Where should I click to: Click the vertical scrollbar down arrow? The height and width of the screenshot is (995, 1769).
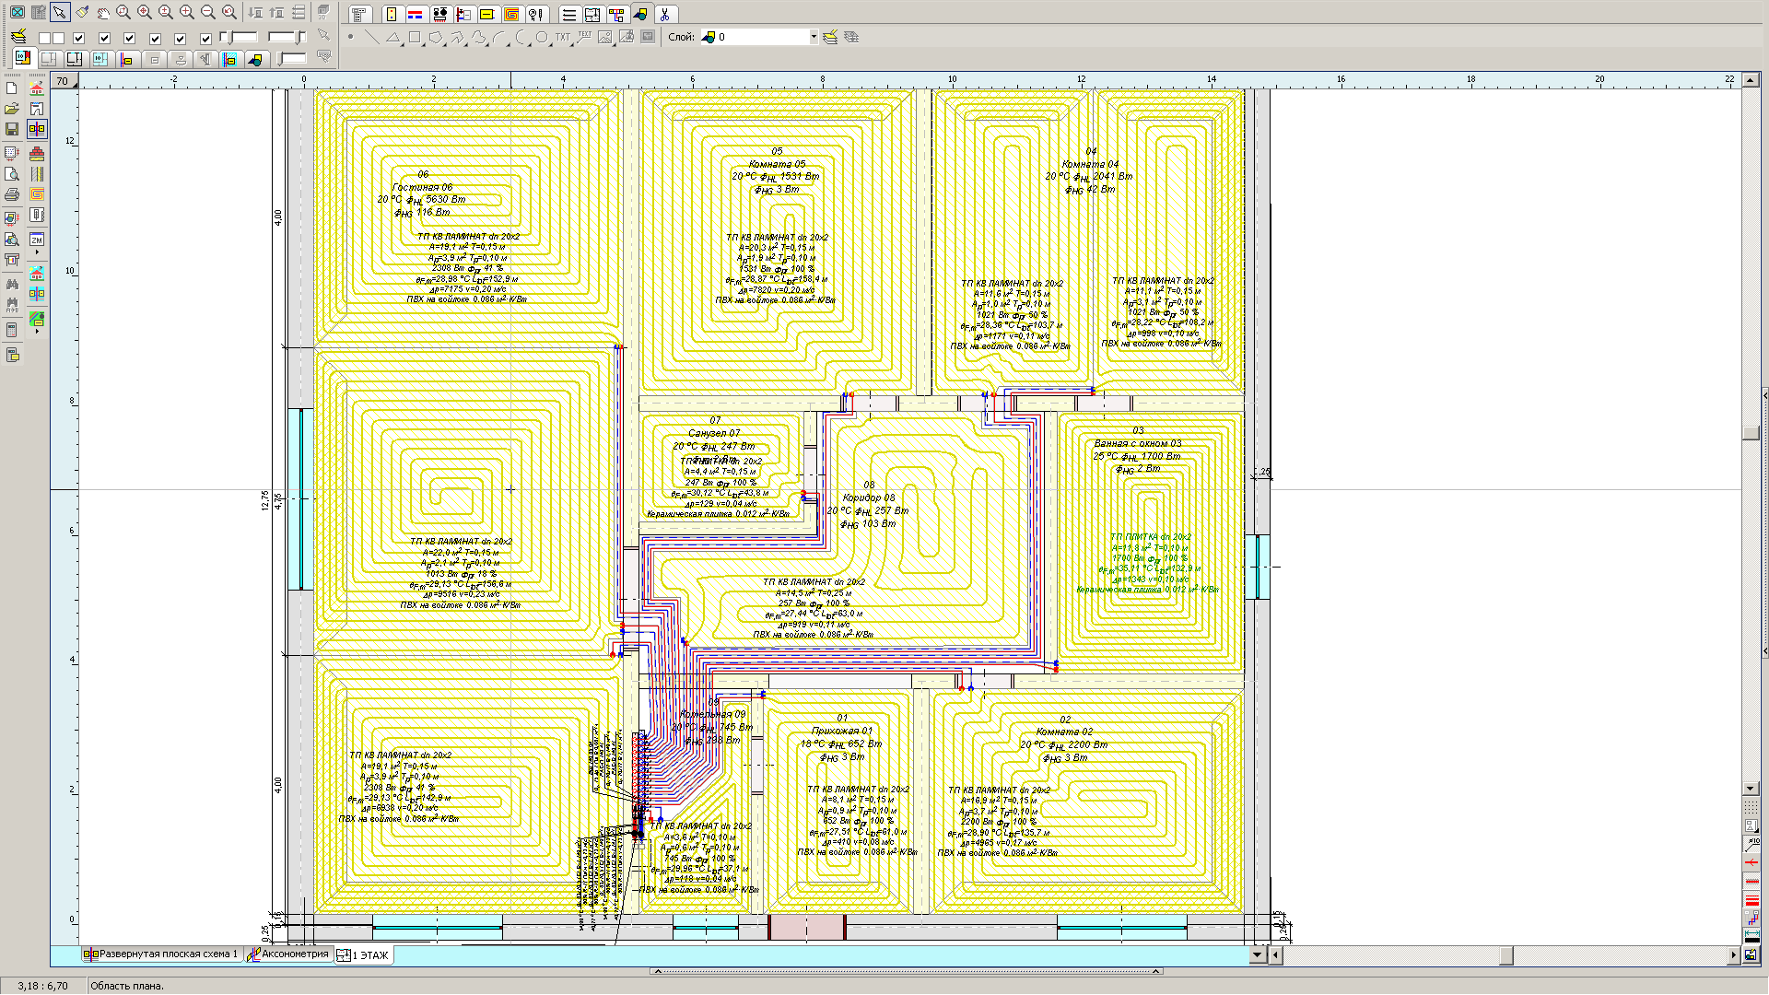coord(1751,789)
